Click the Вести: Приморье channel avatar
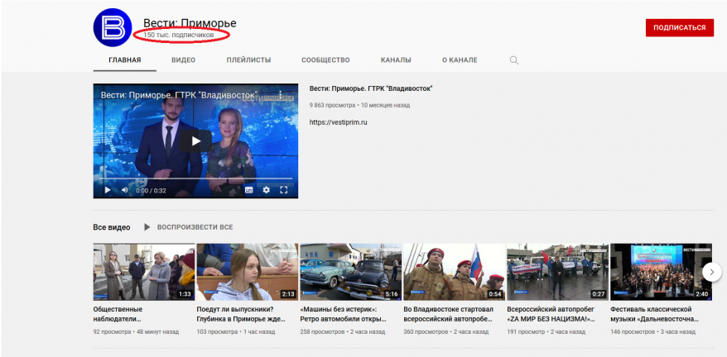The width and height of the screenshot is (727, 357). coord(113,27)
